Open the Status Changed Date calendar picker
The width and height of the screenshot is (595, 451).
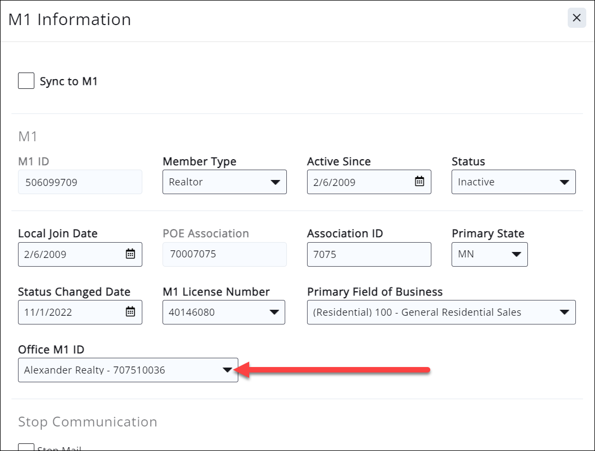130,312
